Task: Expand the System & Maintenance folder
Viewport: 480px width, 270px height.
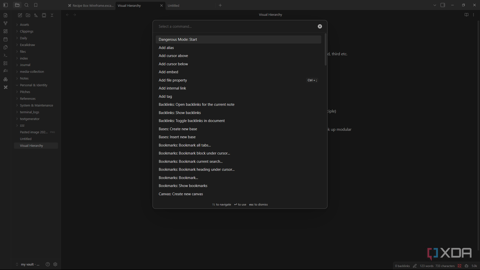Action: [36, 105]
